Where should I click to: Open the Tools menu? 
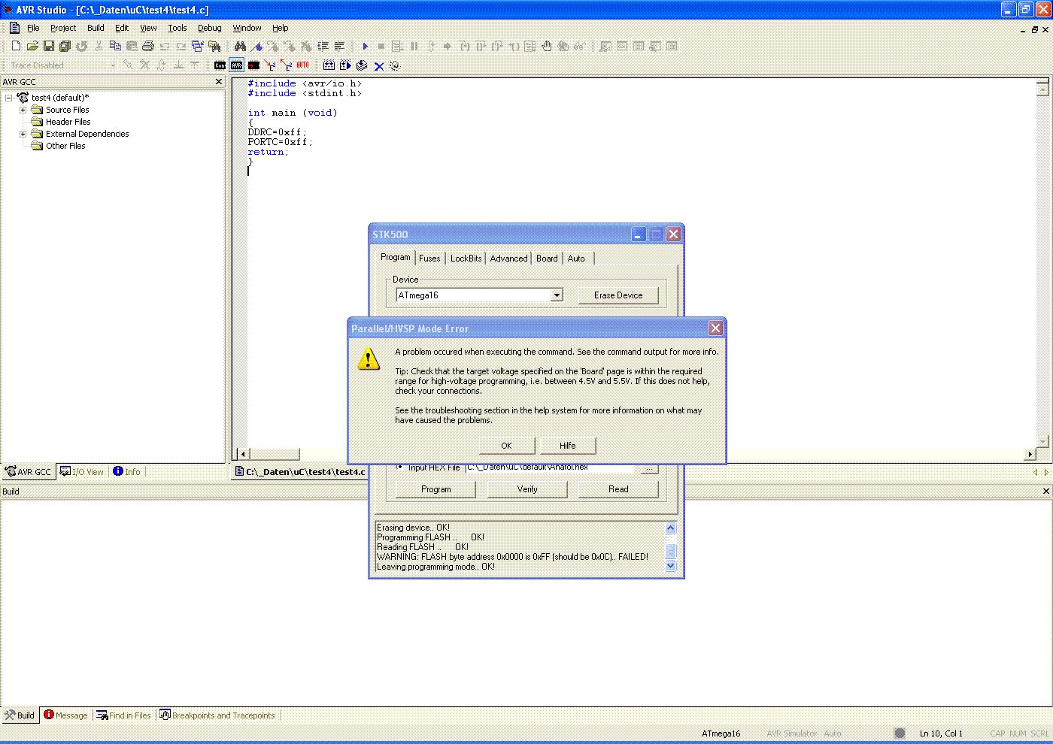coord(178,28)
